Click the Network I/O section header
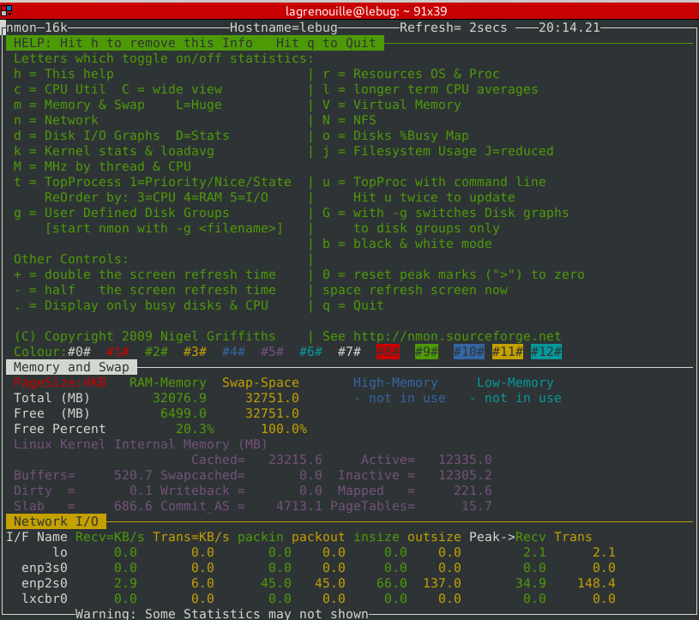 [x=57, y=521]
